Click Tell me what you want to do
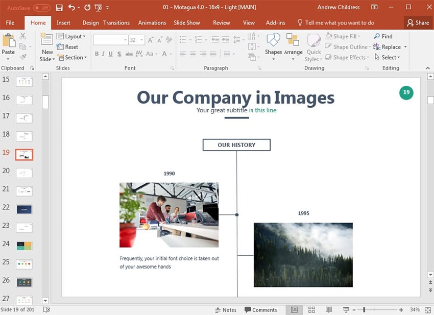 pyautogui.click(x=335, y=22)
